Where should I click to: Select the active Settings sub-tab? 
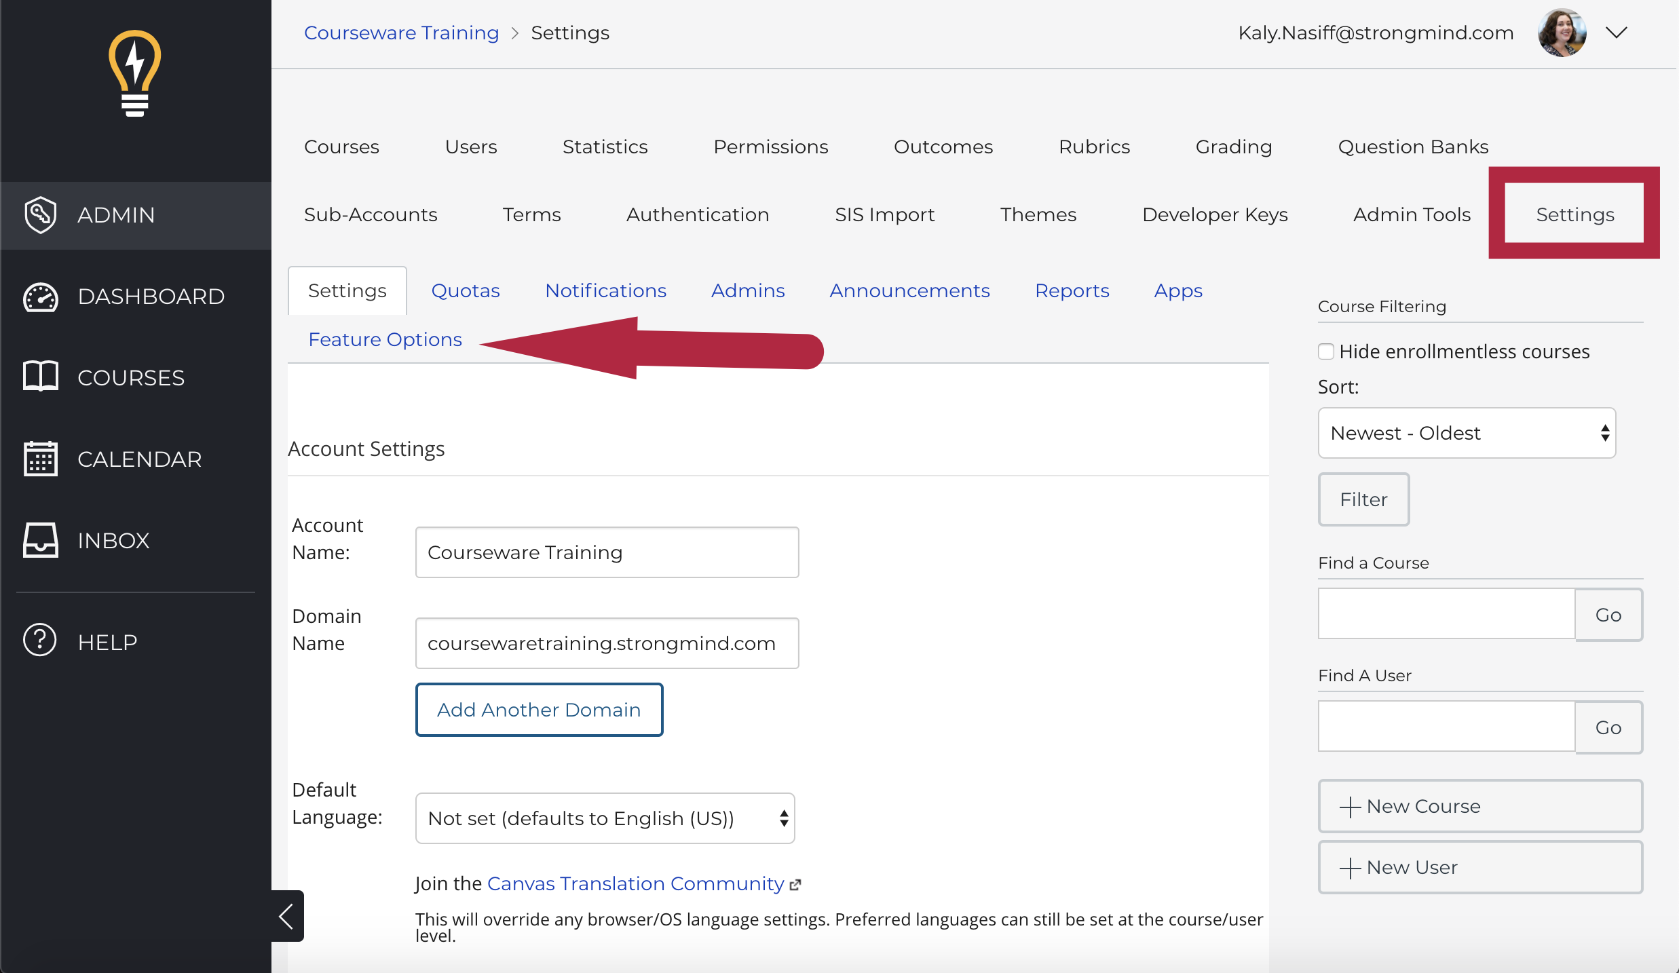(347, 290)
